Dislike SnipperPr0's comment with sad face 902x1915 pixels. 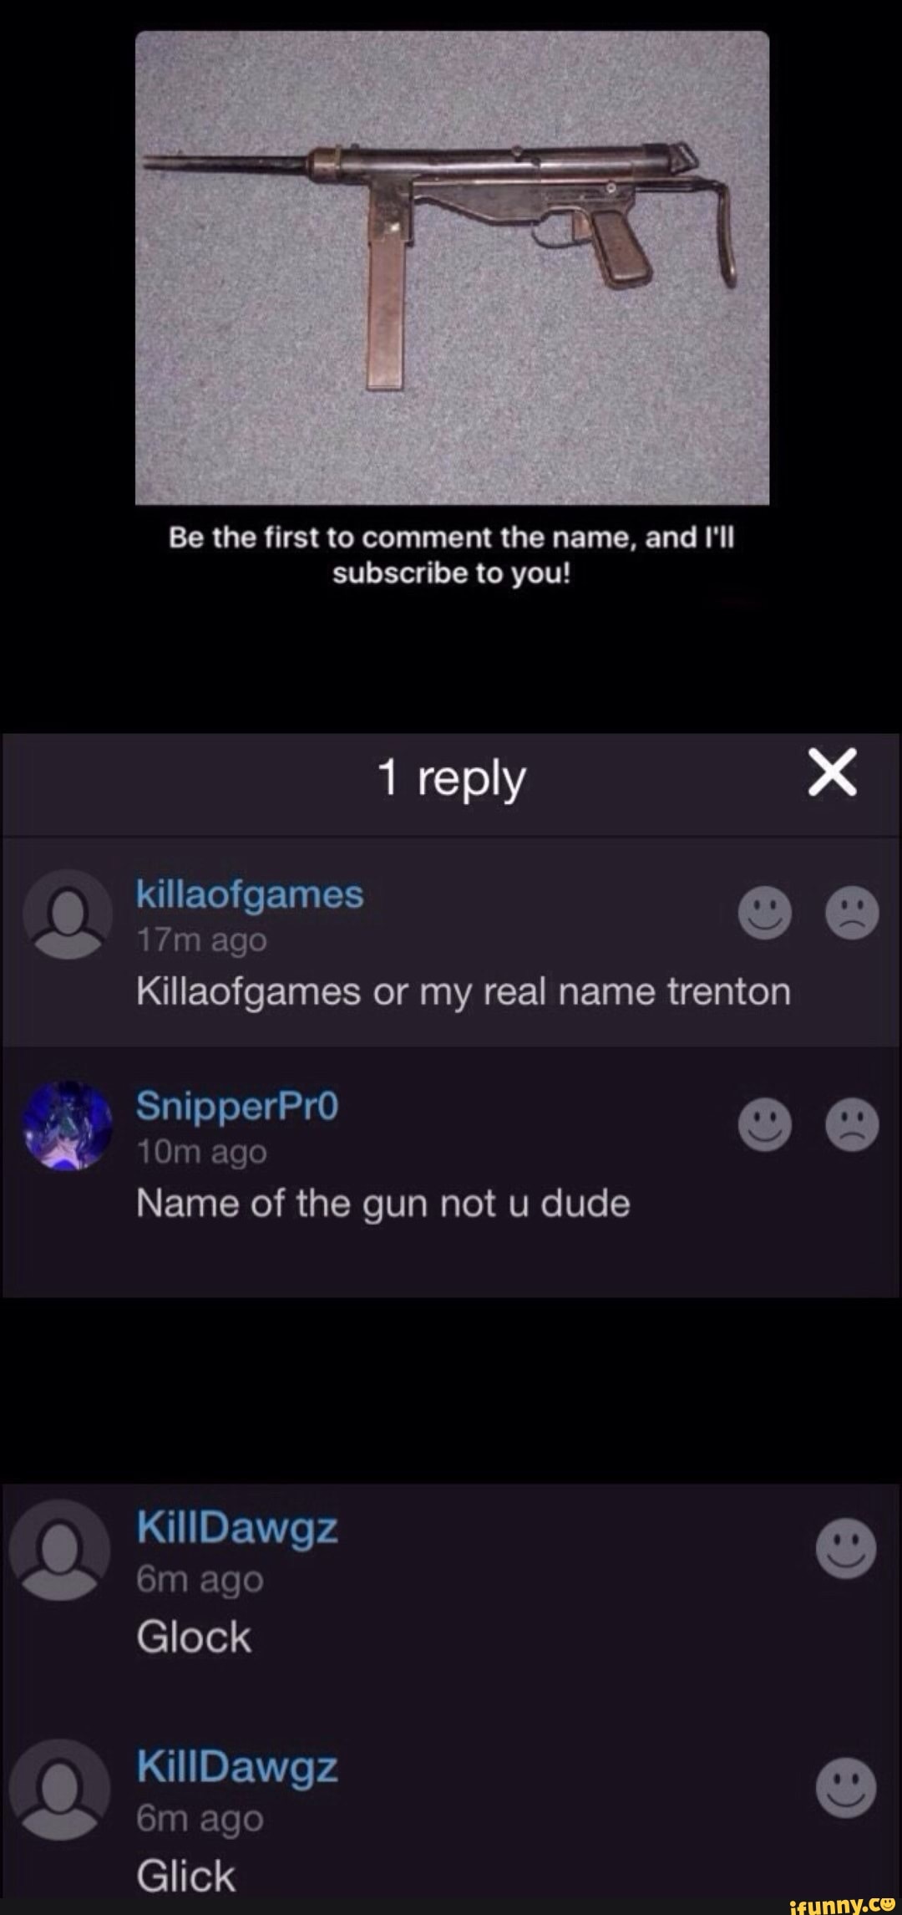(x=852, y=1124)
